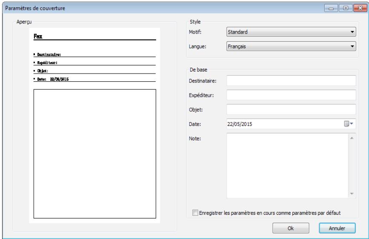Image resolution: width=369 pixels, height=239 pixels.
Task: Open the Langue dropdown showing Français
Action: pyautogui.click(x=291, y=46)
